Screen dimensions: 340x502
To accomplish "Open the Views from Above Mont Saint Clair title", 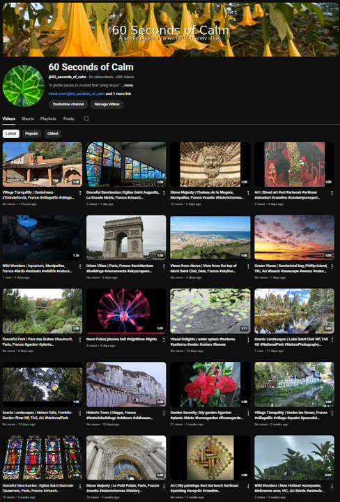I will (203, 268).
